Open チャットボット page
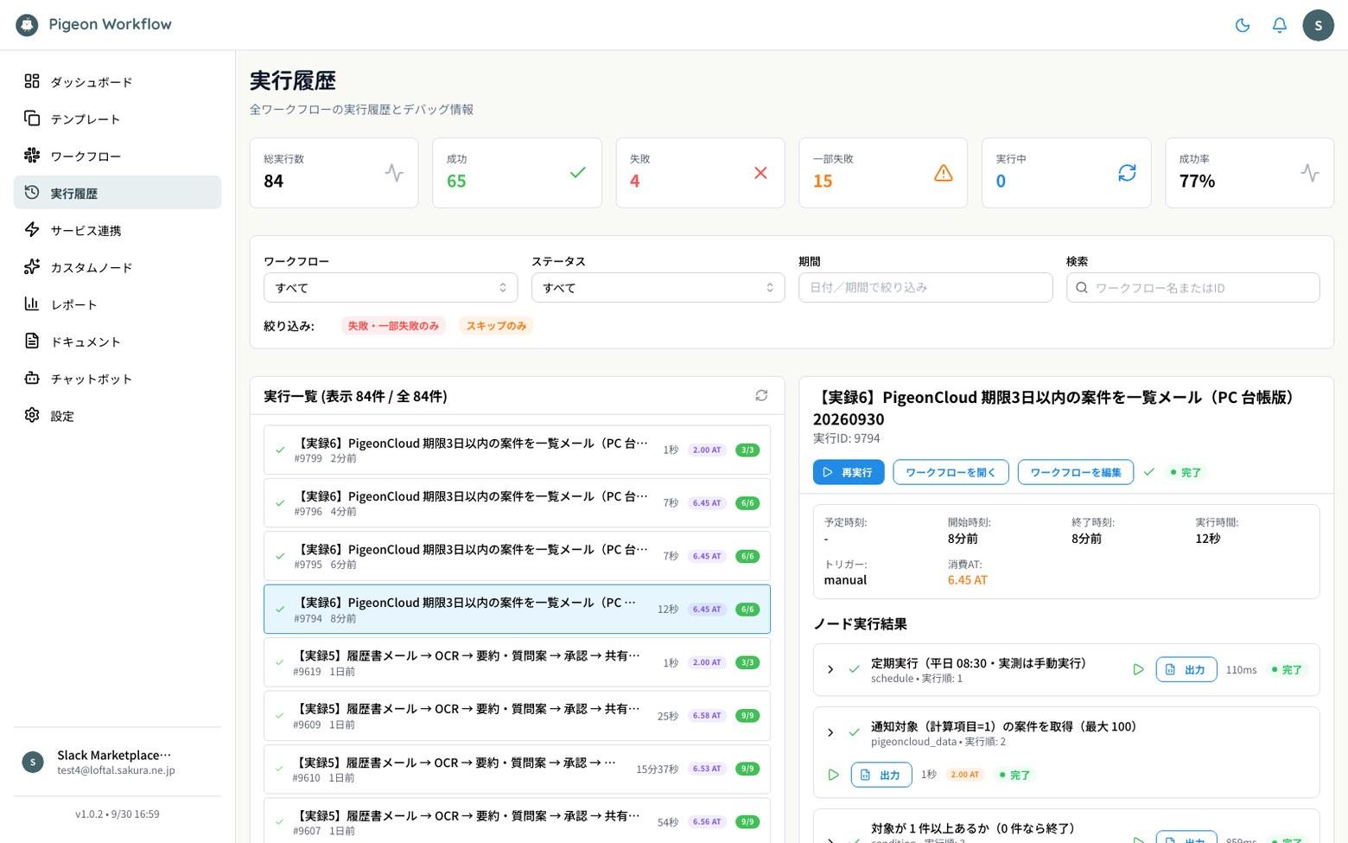The height and width of the screenshot is (843, 1348). tap(118, 379)
